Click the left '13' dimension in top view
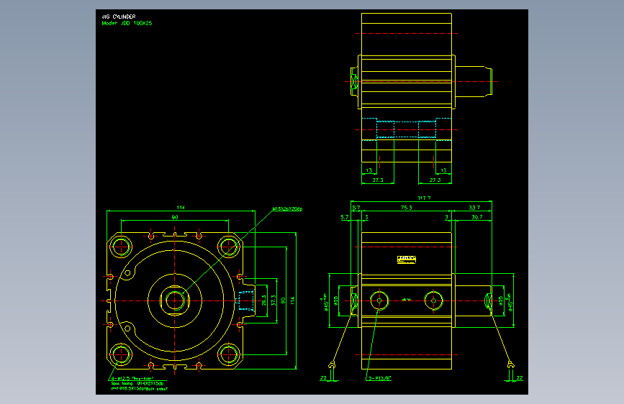Screen dimensions: 624x404 369,170
